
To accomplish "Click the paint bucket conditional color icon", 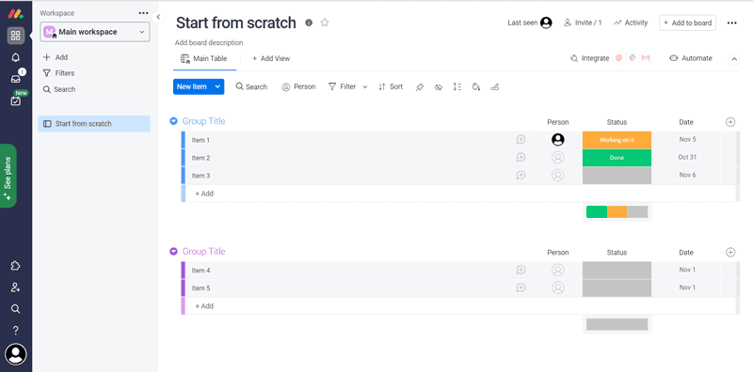I will (x=476, y=86).
